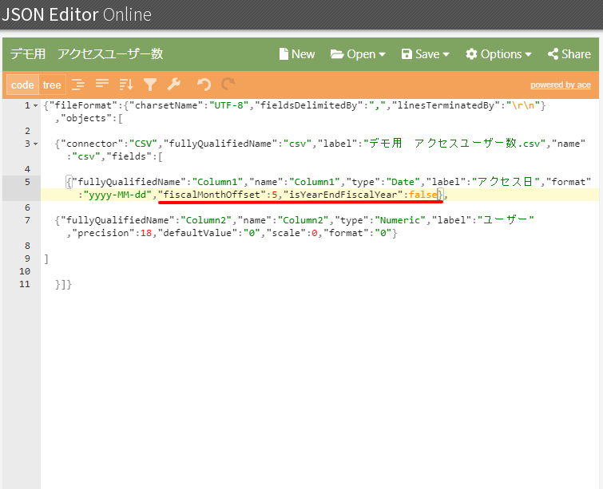
Task: Switch to code mode
Action: [x=22, y=85]
